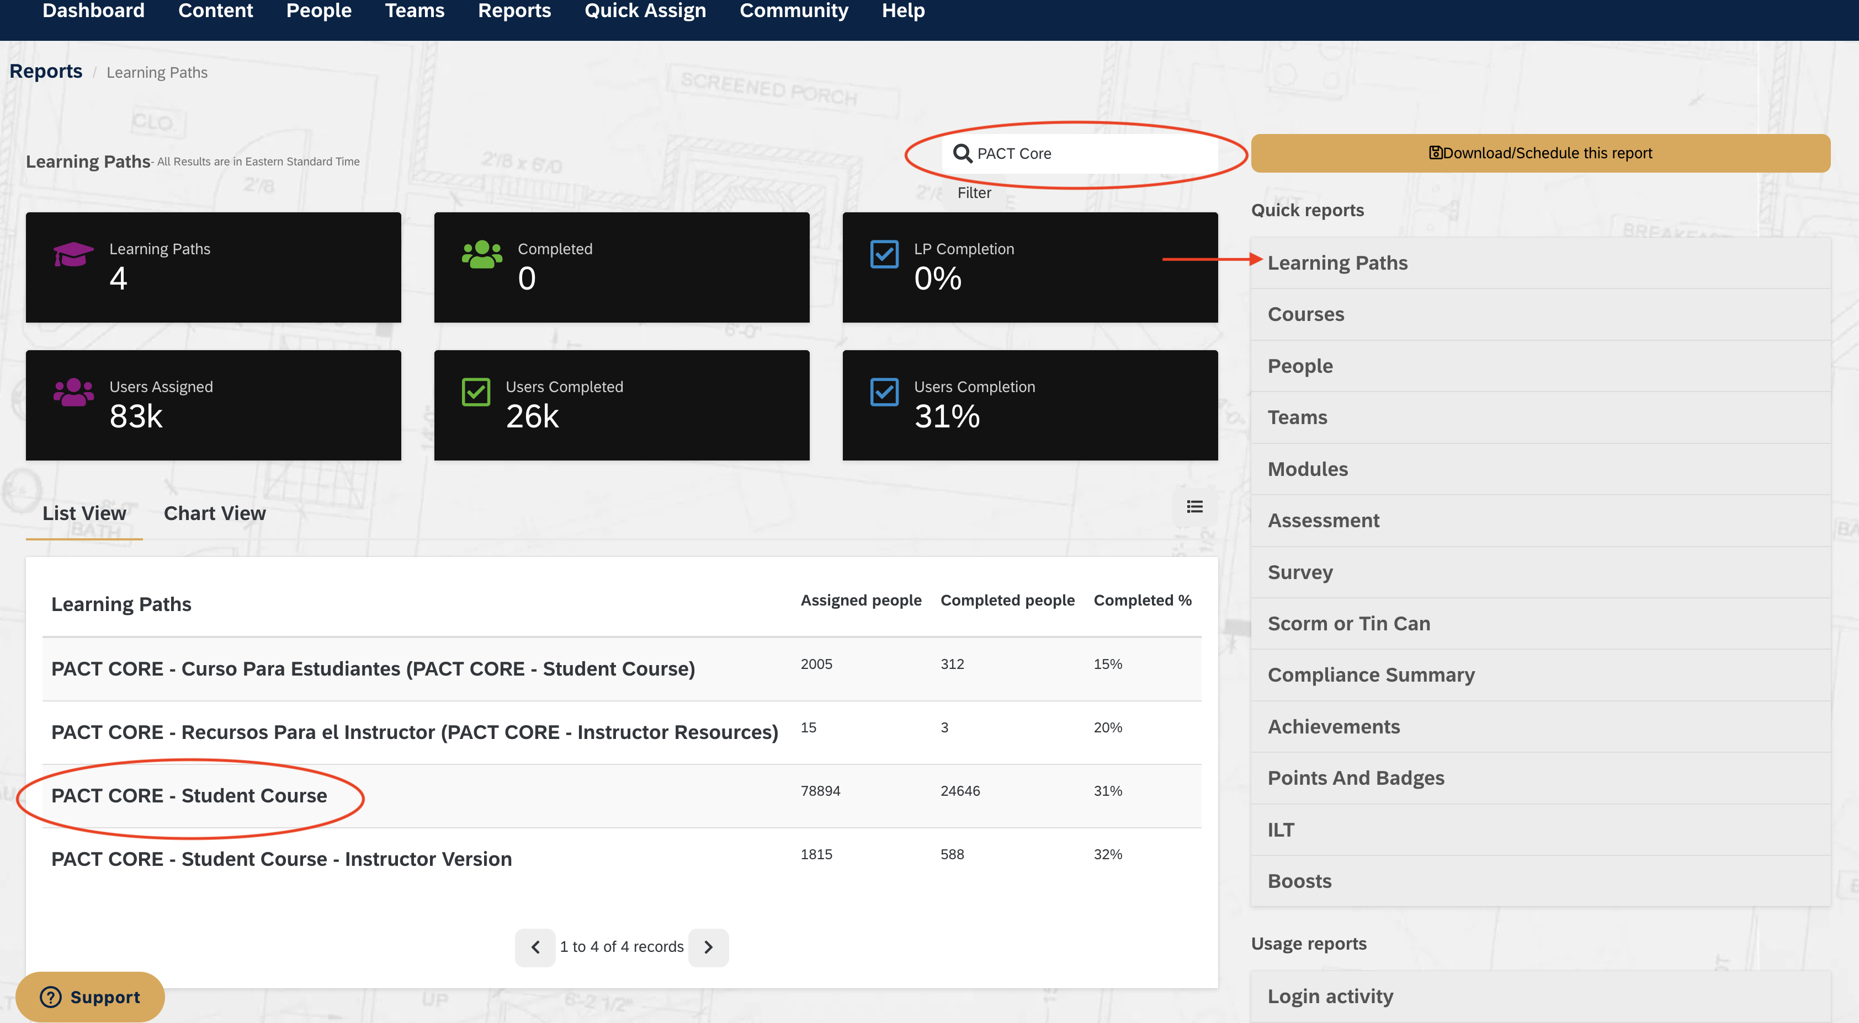Click the save icon on Download/Schedule button

tap(1436, 153)
